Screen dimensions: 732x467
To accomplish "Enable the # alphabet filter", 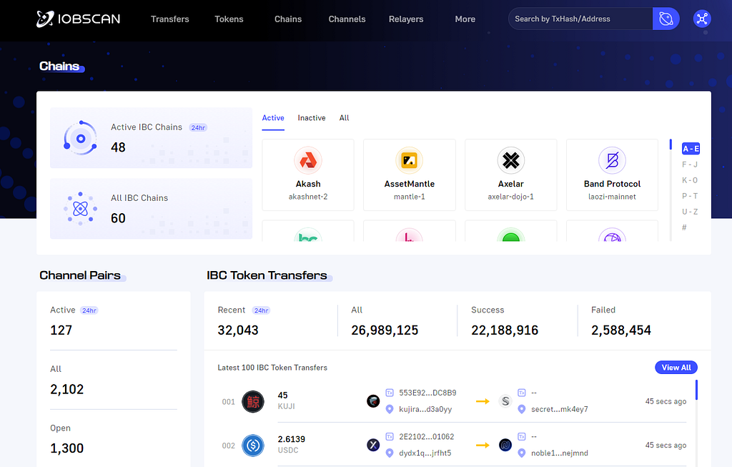I will 689,227.
